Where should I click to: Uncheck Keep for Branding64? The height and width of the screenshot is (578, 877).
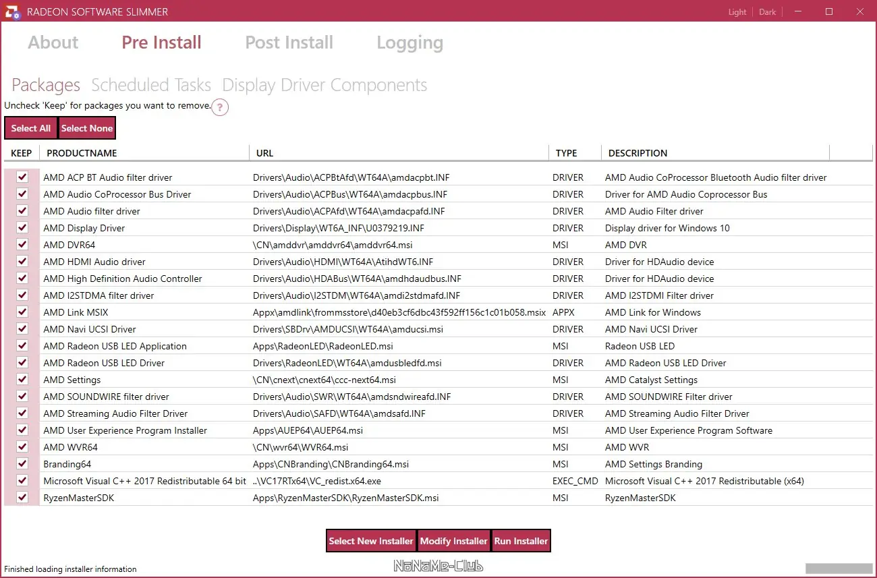pyautogui.click(x=22, y=464)
